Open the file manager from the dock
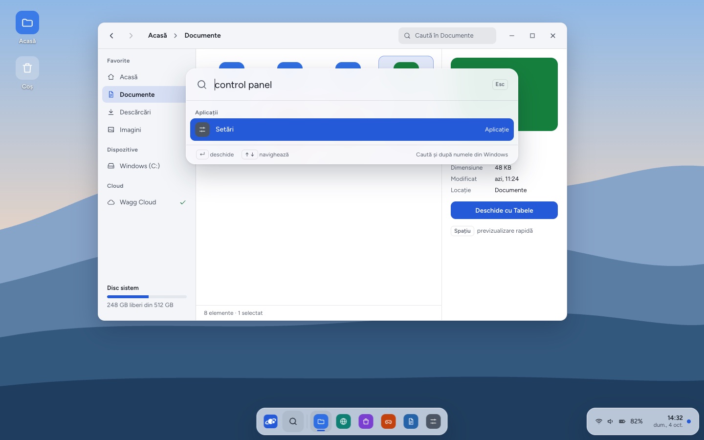This screenshot has width=704, height=440. point(321,421)
